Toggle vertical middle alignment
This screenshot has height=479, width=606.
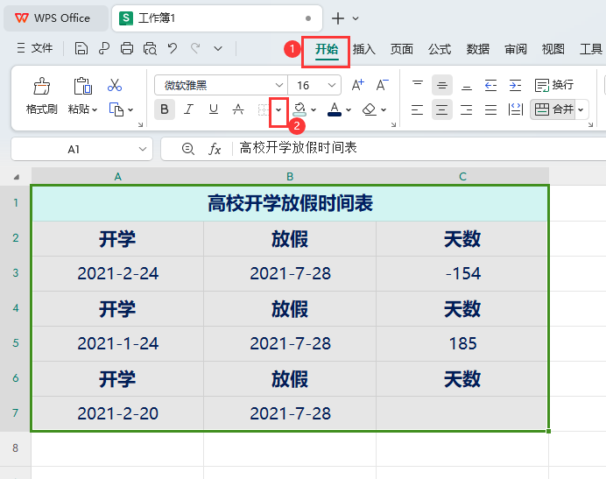click(442, 85)
